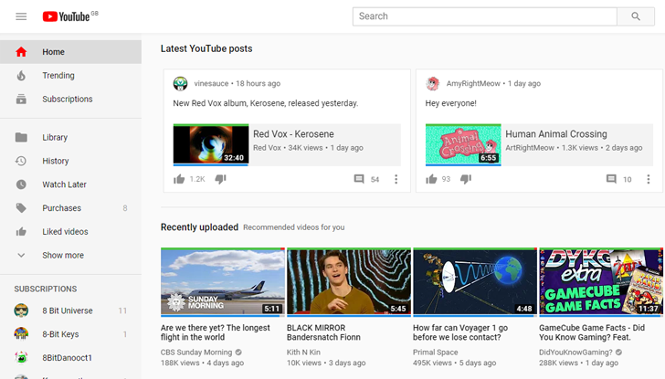The height and width of the screenshot is (379, 665).
Task: Click Subscriptions stack icon
Action: point(21,100)
